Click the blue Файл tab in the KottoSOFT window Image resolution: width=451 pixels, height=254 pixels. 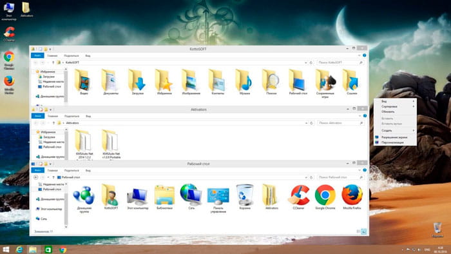[37, 55]
